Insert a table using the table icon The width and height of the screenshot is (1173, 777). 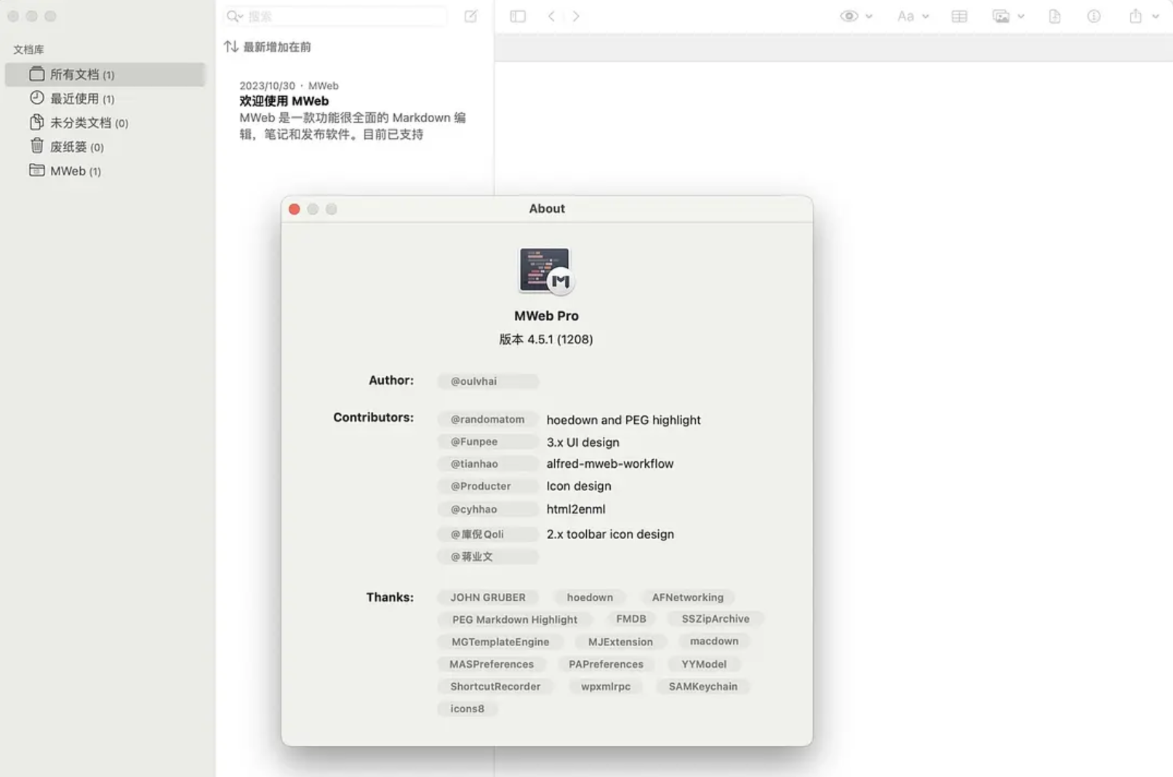click(959, 16)
